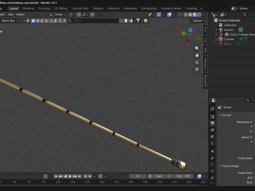Click the bookmark icon next to search field
This screenshot has height=191, width=255.
pos(126,21)
